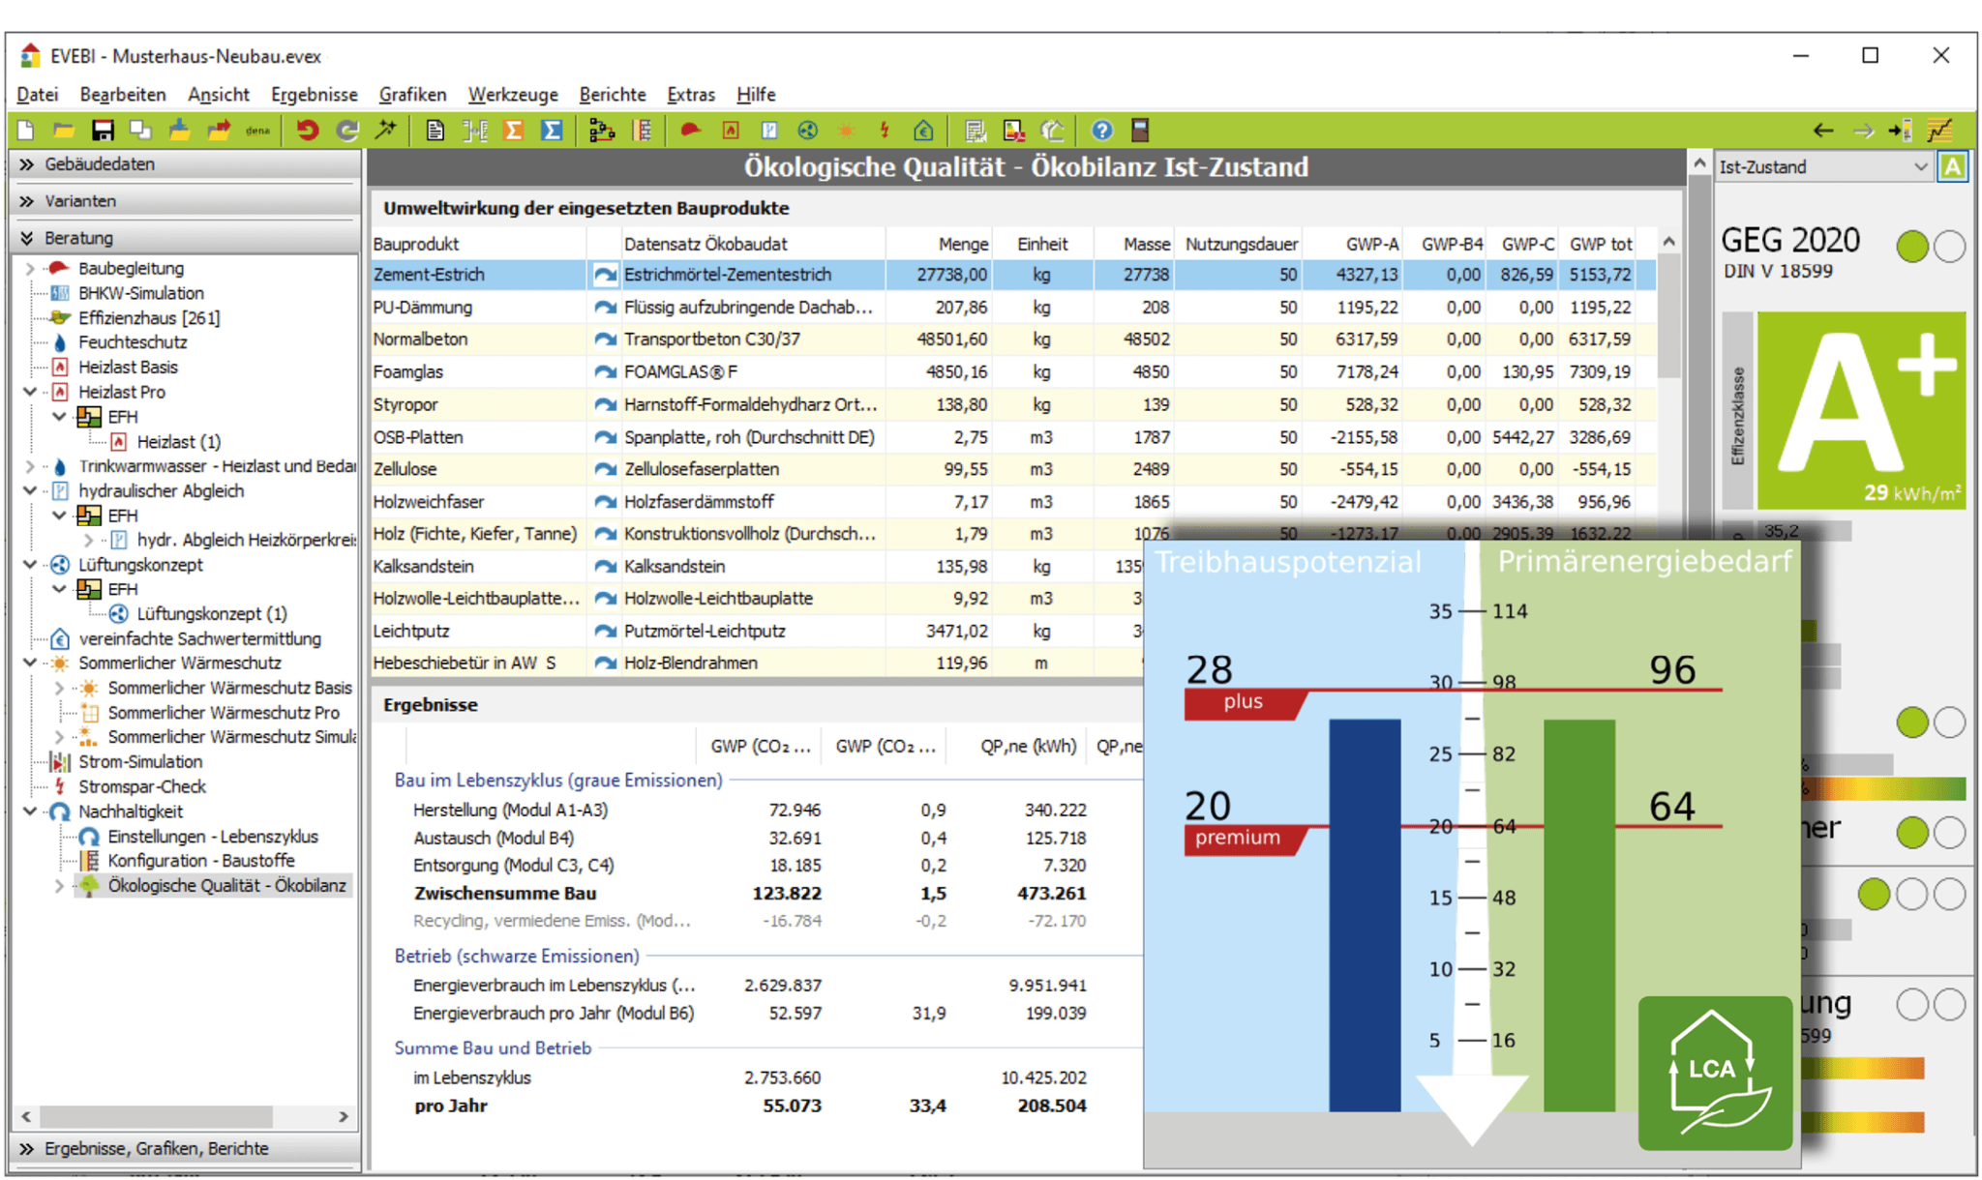Viewport: 1982px width, 1180px height.
Task: Click the red lightning bolt toolbar icon
Action: pos(885,131)
